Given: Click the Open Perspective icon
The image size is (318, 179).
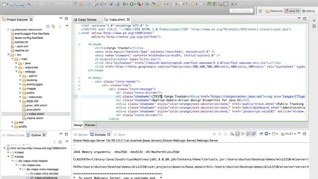Looking at the screenshot, I should tap(260, 11).
